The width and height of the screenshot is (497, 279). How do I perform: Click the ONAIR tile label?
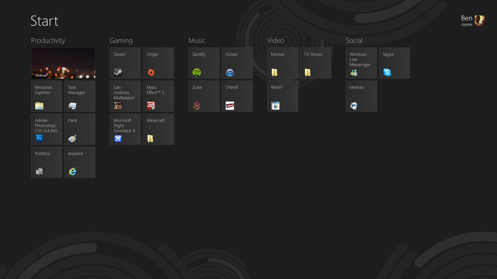pos(232,87)
